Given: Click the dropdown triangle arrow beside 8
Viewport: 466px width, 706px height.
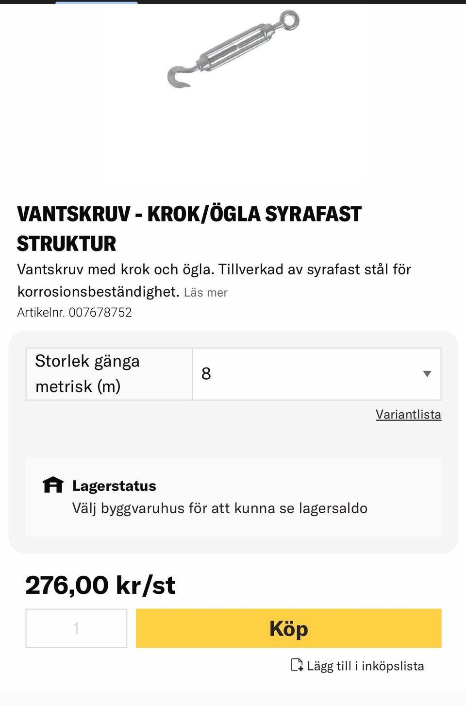Looking at the screenshot, I should point(427,374).
